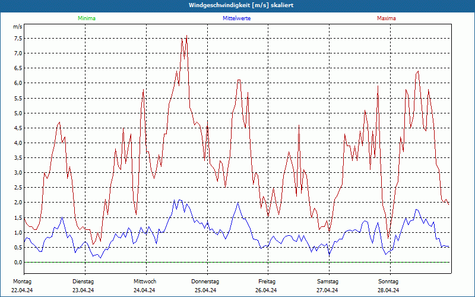Select the Donnerstag day label
The width and height of the screenshot is (475, 297).
(205, 282)
